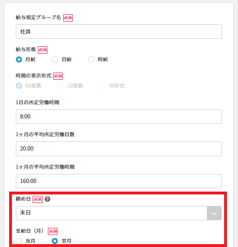Click the 必須 badge next to 締め日
The image size is (238, 247).
(37, 199)
